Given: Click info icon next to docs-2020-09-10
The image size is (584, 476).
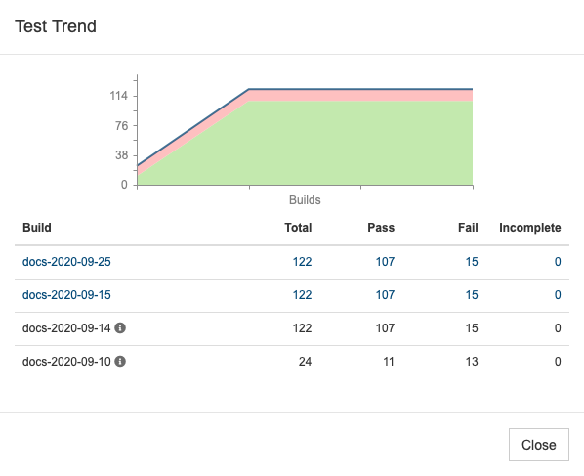Looking at the screenshot, I should point(120,362).
